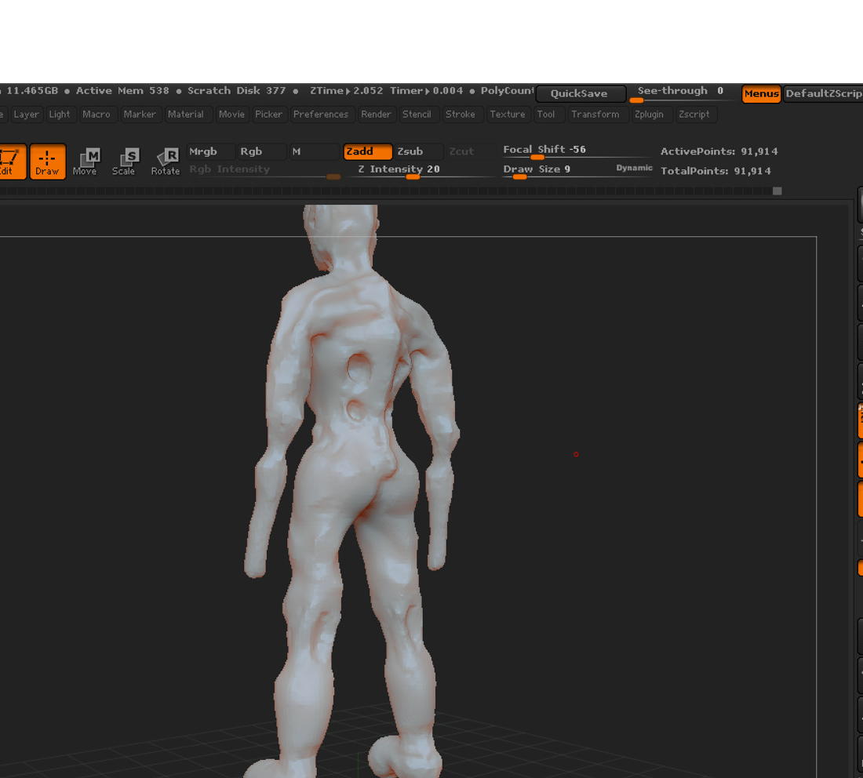This screenshot has width=863, height=778.
Task: Switch to the Move tool
Action: (85, 162)
